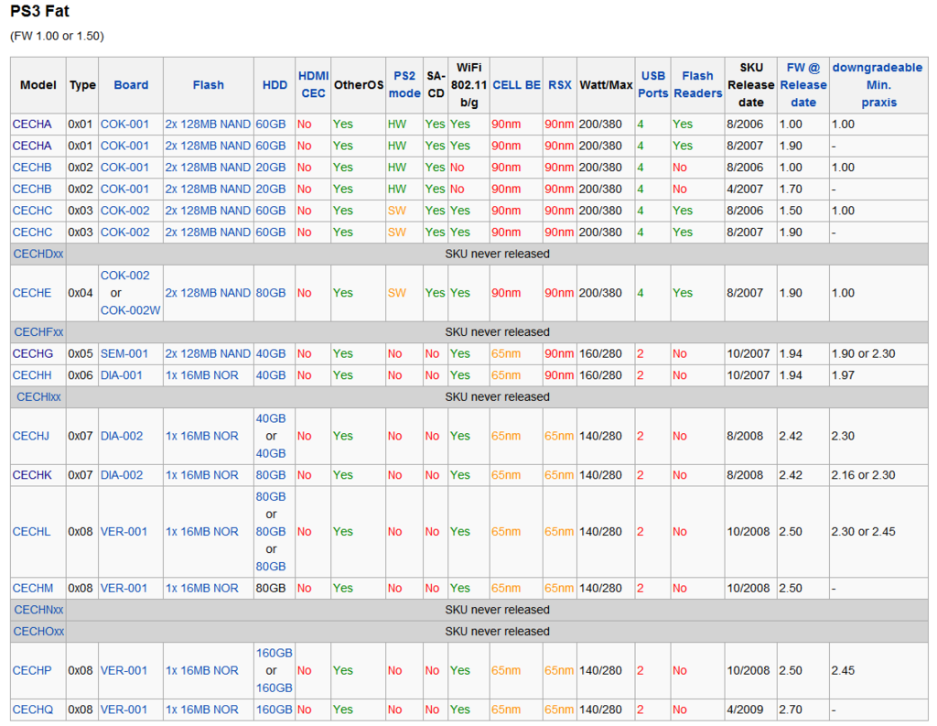The image size is (937, 726).
Task: Click the DIA-001 board link
Action: (122, 375)
